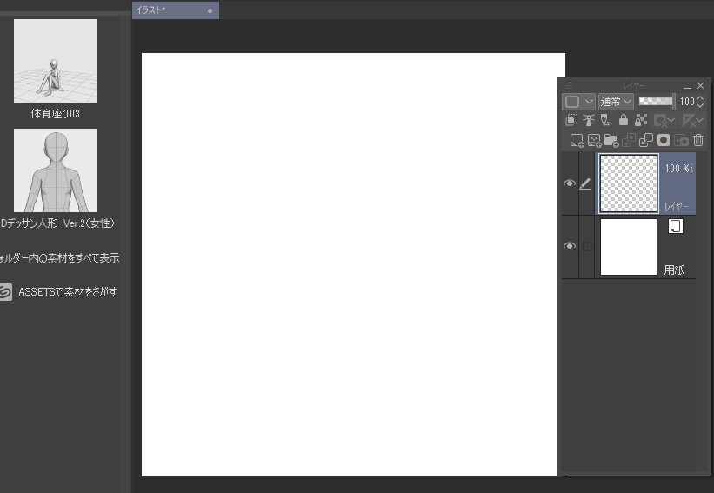Switch to the イラスト* canvas tab
The width and height of the screenshot is (714, 493).
(x=176, y=10)
